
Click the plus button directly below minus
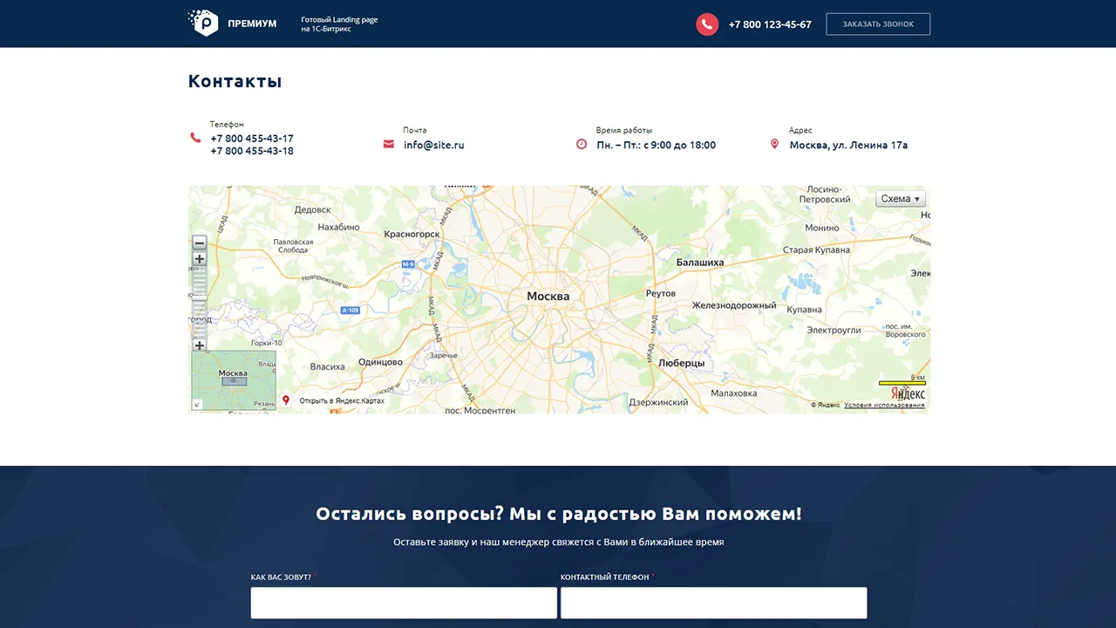pyautogui.click(x=200, y=259)
